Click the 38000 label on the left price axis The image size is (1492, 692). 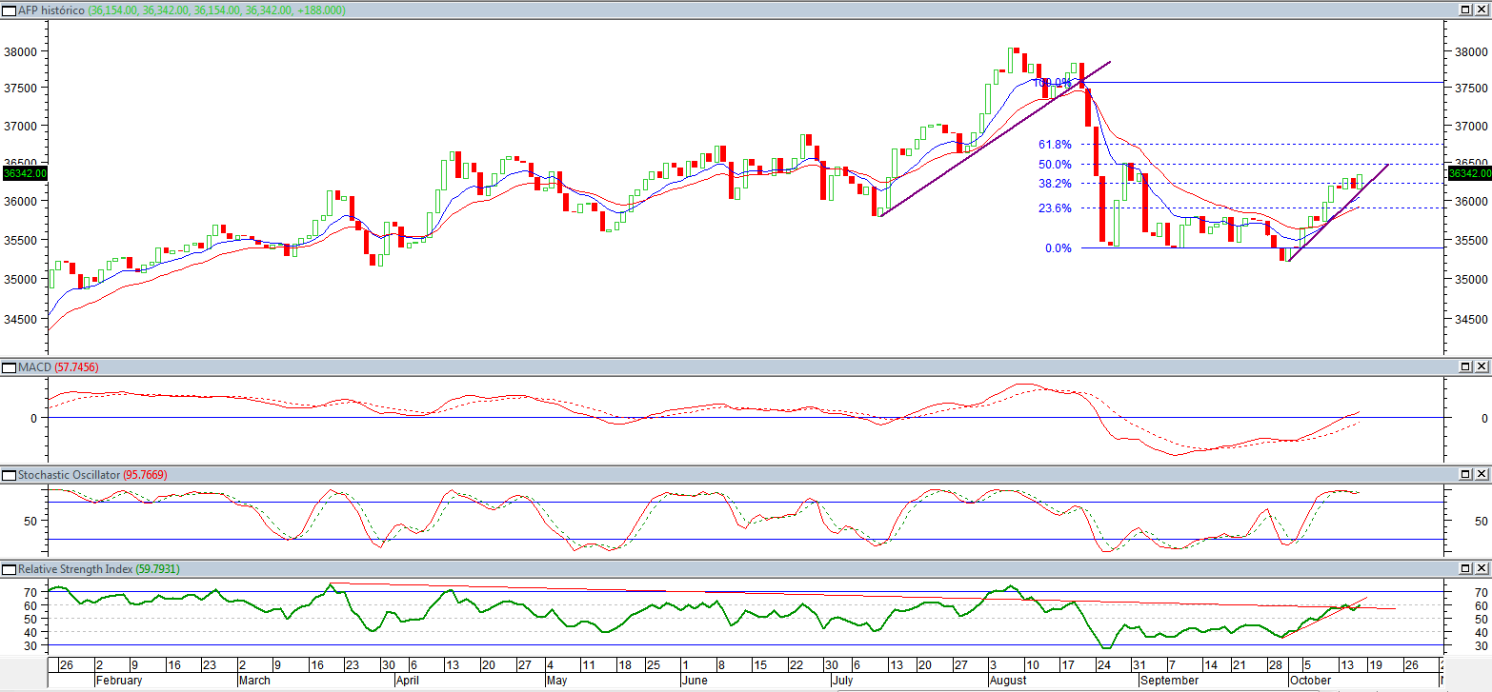pos(20,52)
